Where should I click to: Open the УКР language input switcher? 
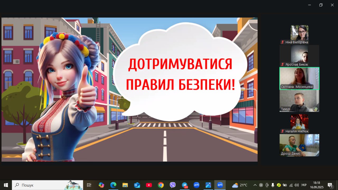[x=304, y=185]
